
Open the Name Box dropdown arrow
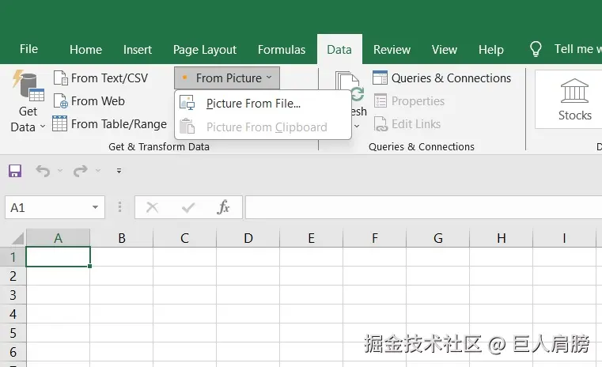pos(96,208)
